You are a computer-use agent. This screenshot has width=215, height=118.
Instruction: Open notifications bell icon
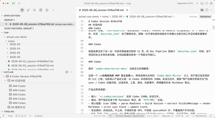pos(211,116)
